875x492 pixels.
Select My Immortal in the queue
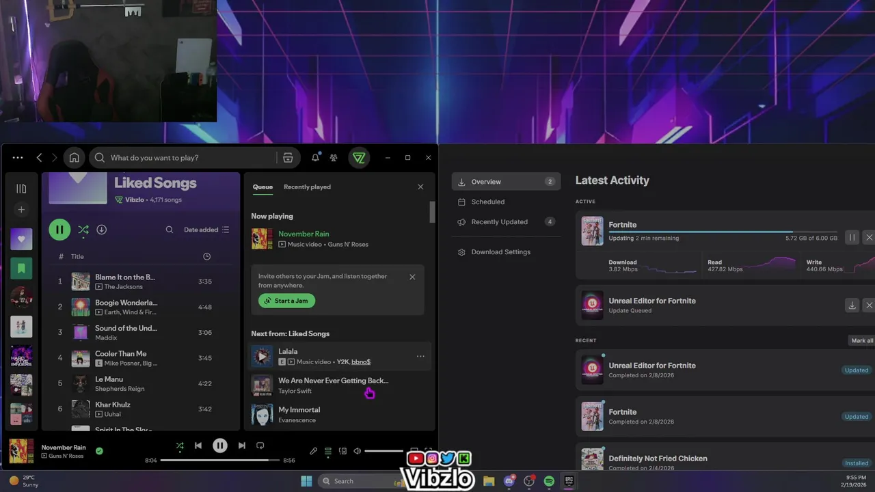point(340,414)
